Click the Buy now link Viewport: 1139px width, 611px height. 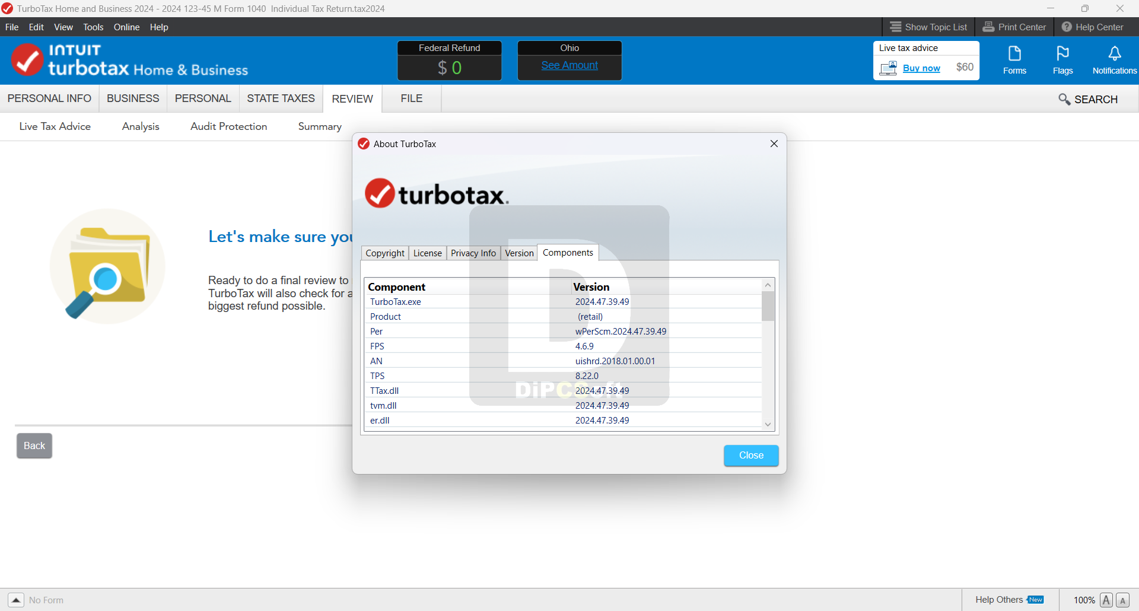[x=921, y=68]
